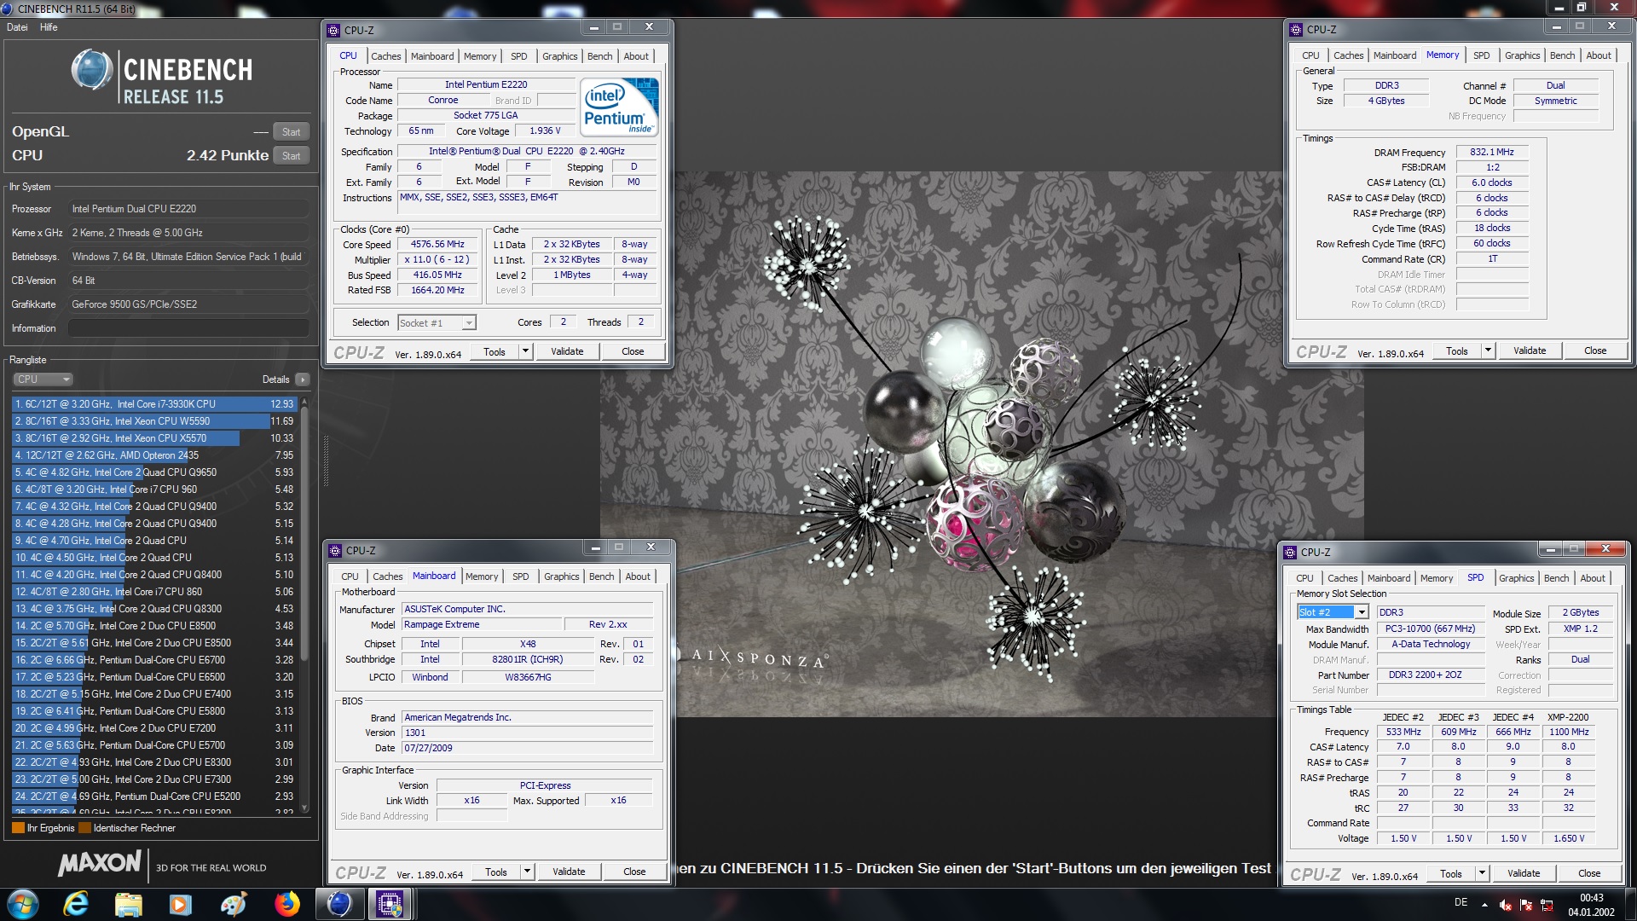This screenshot has width=1637, height=921.
Task: Select SPD tab in Memory window
Action: click(1482, 55)
